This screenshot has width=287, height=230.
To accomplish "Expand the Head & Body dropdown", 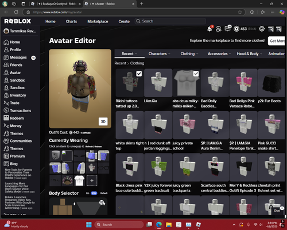I will coord(250,54).
